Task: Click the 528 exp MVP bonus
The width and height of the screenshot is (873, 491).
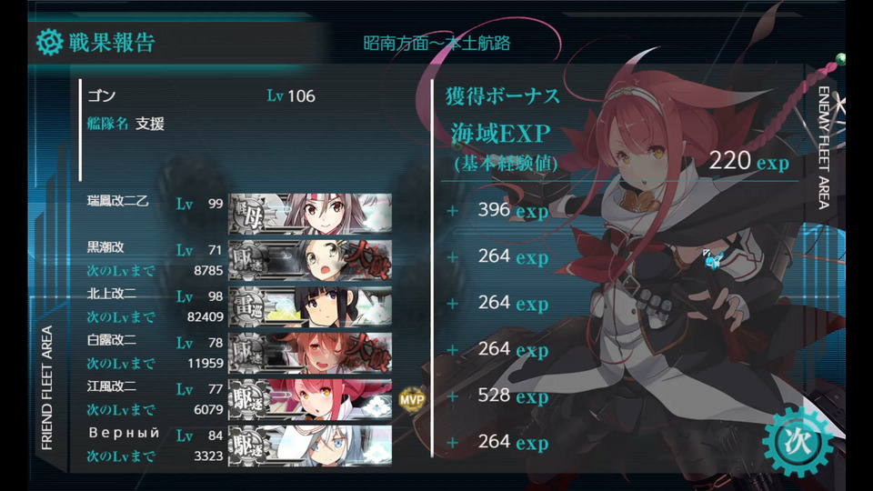Action: [513, 396]
